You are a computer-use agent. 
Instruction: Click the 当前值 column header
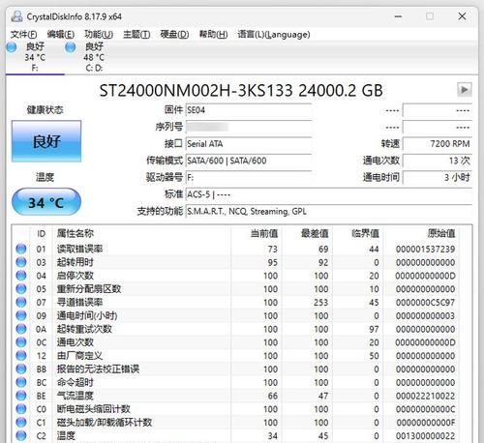point(264,233)
